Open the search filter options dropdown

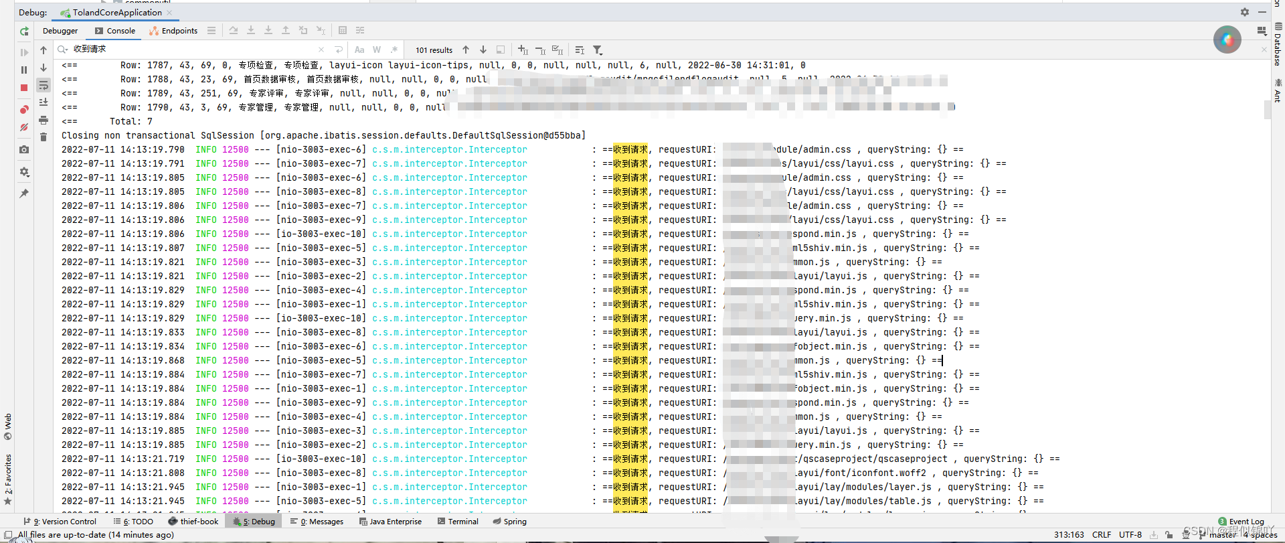pyautogui.click(x=598, y=50)
